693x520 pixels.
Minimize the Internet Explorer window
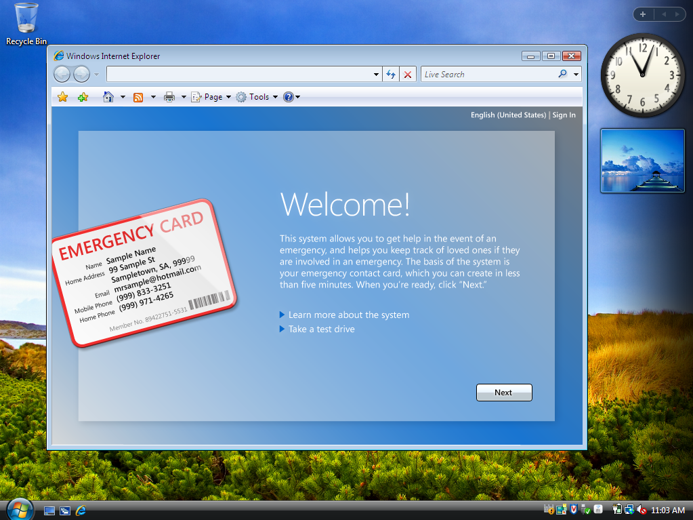(531, 56)
